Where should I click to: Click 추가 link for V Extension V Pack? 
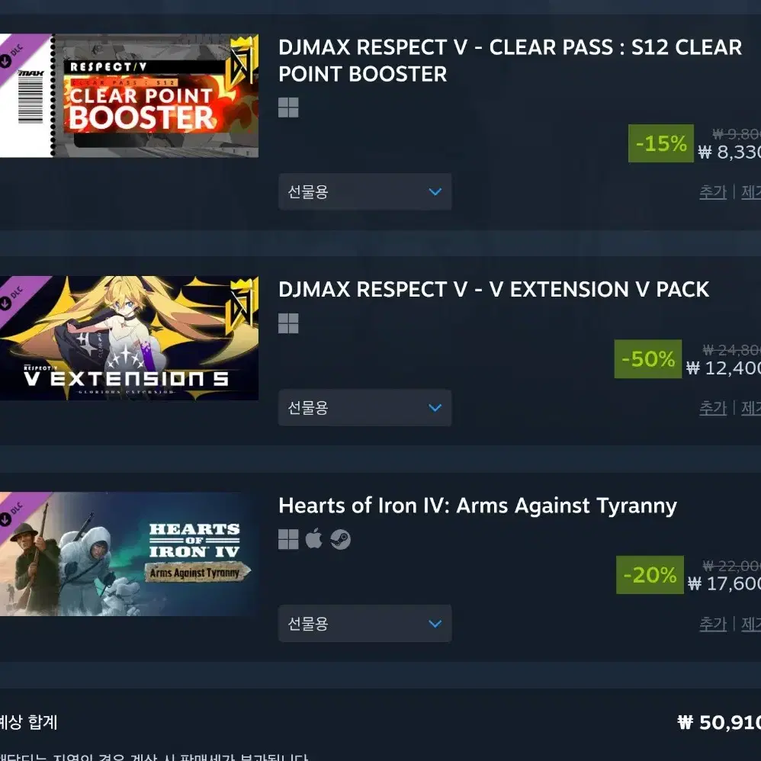click(712, 408)
